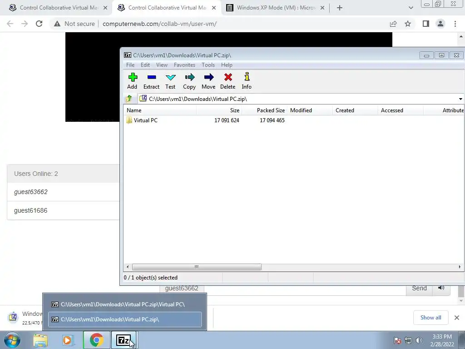This screenshot has width=465, height=349.
Task: Select the Virtual PC folder icon
Action: point(129,120)
